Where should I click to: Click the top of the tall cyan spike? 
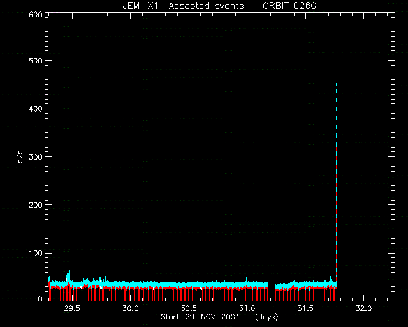point(337,50)
